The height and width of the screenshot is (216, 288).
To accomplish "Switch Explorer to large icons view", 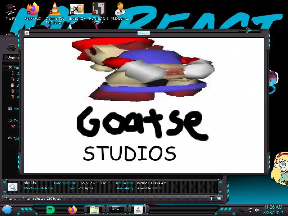I will click(x=219, y=199).
